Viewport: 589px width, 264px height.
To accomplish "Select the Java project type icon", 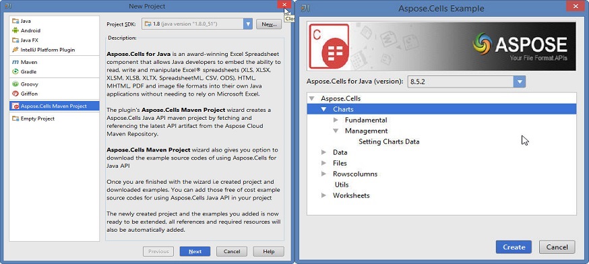I will tap(15, 21).
